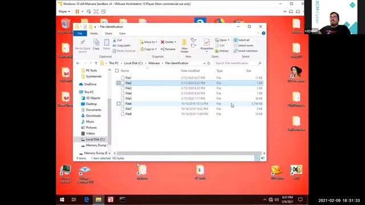Click the Copy path button
The height and width of the screenshot is (205, 365).
pos(121,46)
